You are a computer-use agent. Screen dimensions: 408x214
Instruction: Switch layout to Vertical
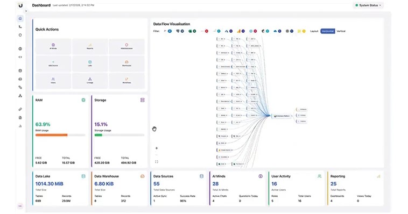coord(341,31)
